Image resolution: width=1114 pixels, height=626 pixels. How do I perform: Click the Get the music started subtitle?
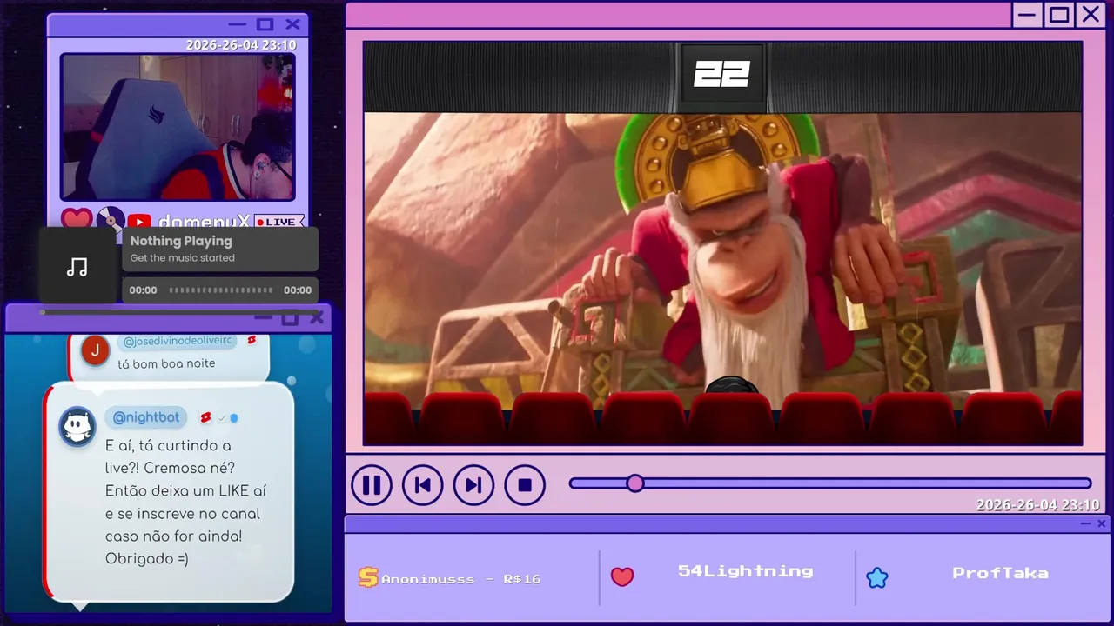coord(182,258)
